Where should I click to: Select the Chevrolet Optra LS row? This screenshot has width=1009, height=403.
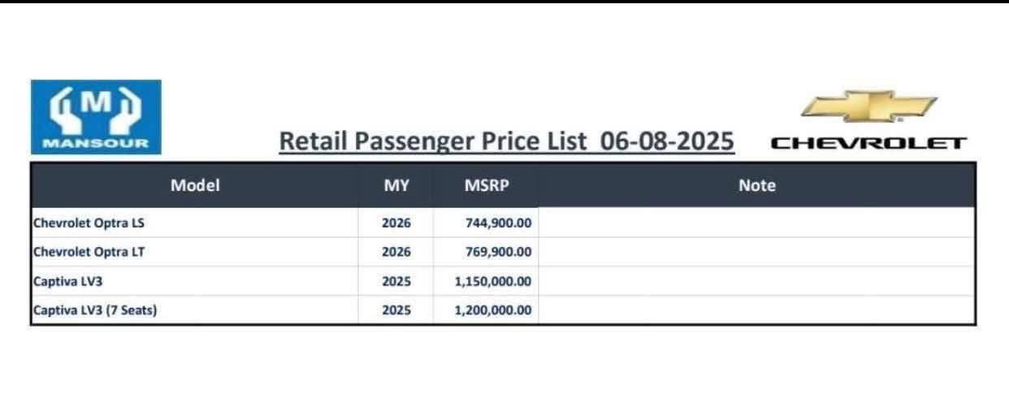[x=504, y=223]
